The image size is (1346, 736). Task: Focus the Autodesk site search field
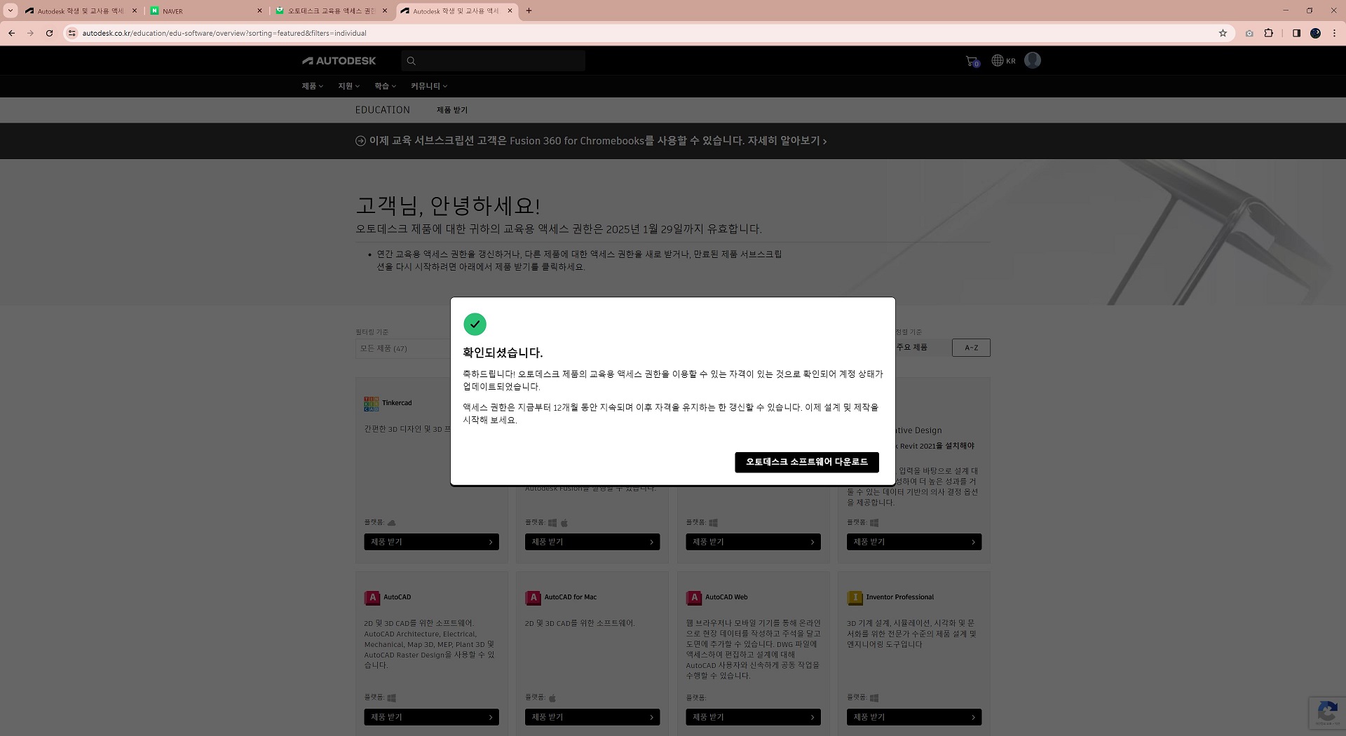click(x=494, y=61)
